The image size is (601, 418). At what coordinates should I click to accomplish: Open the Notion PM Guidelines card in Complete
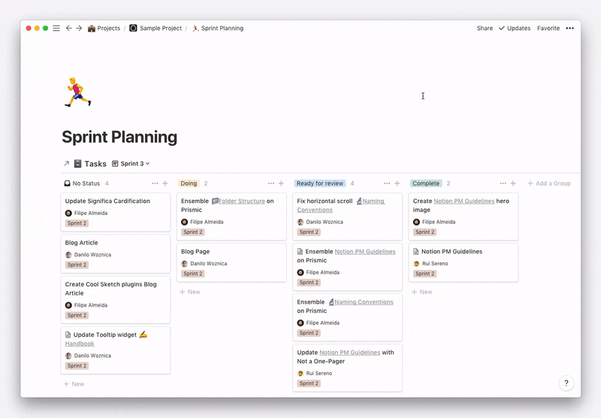(464, 262)
